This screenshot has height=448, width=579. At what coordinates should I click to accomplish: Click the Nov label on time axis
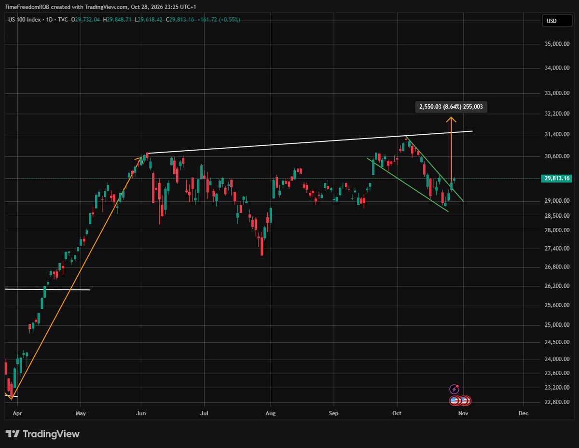(x=463, y=414)
